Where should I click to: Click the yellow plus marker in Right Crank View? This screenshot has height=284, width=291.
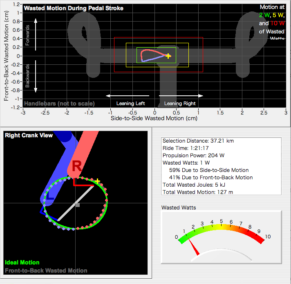(x=97, y=181)
